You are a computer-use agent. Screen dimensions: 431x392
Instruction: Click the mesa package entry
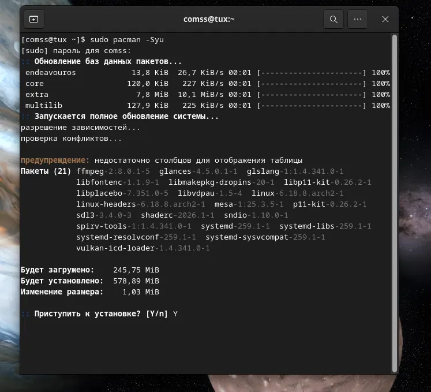click(249, 204)
